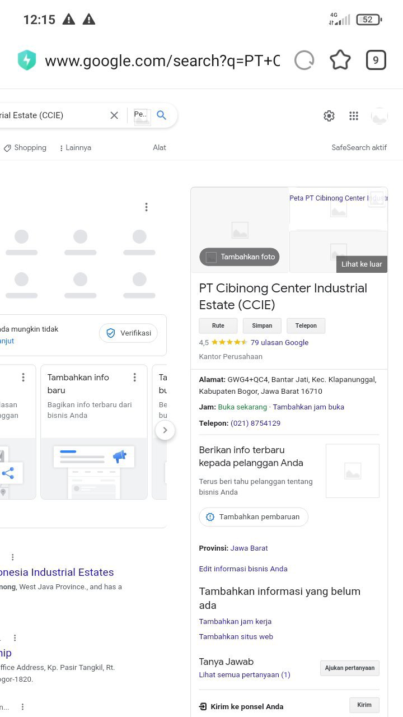Viewport: 403px width, 717px height.
Task: Click the Tambahkan pembaruan button
Action: coord(254,517)
